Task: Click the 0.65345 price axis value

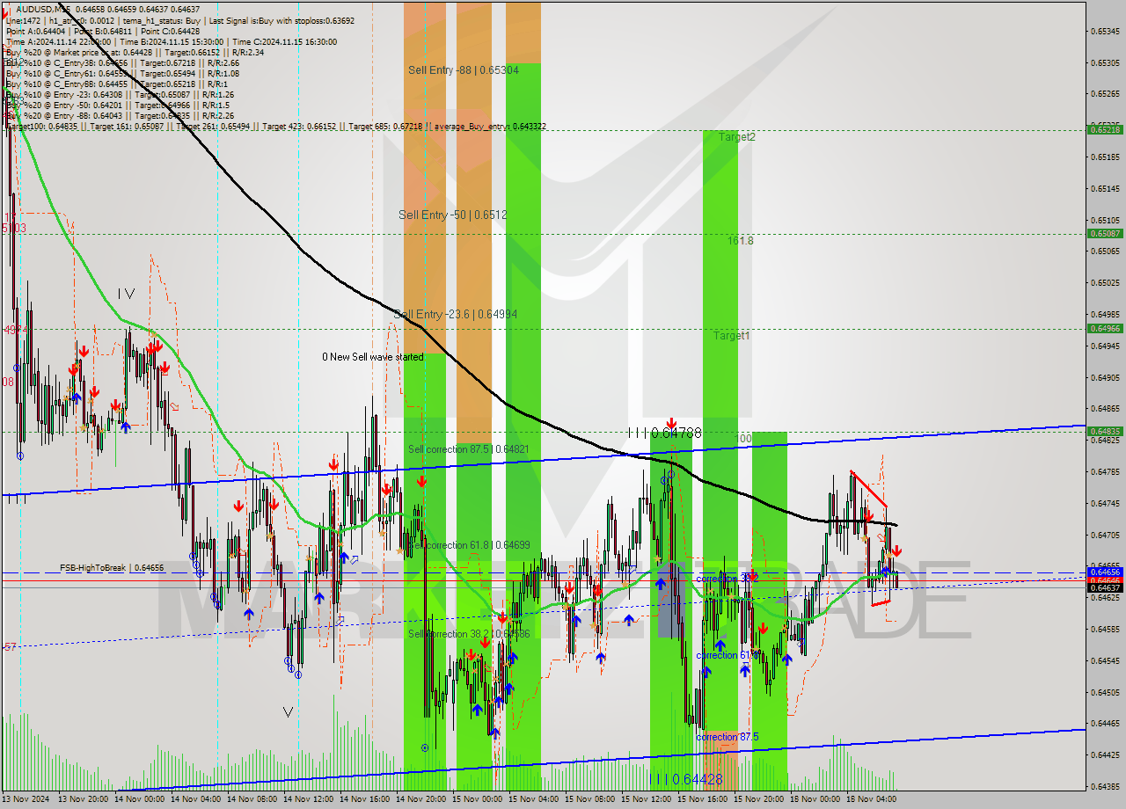Action: click(1105, 31)
